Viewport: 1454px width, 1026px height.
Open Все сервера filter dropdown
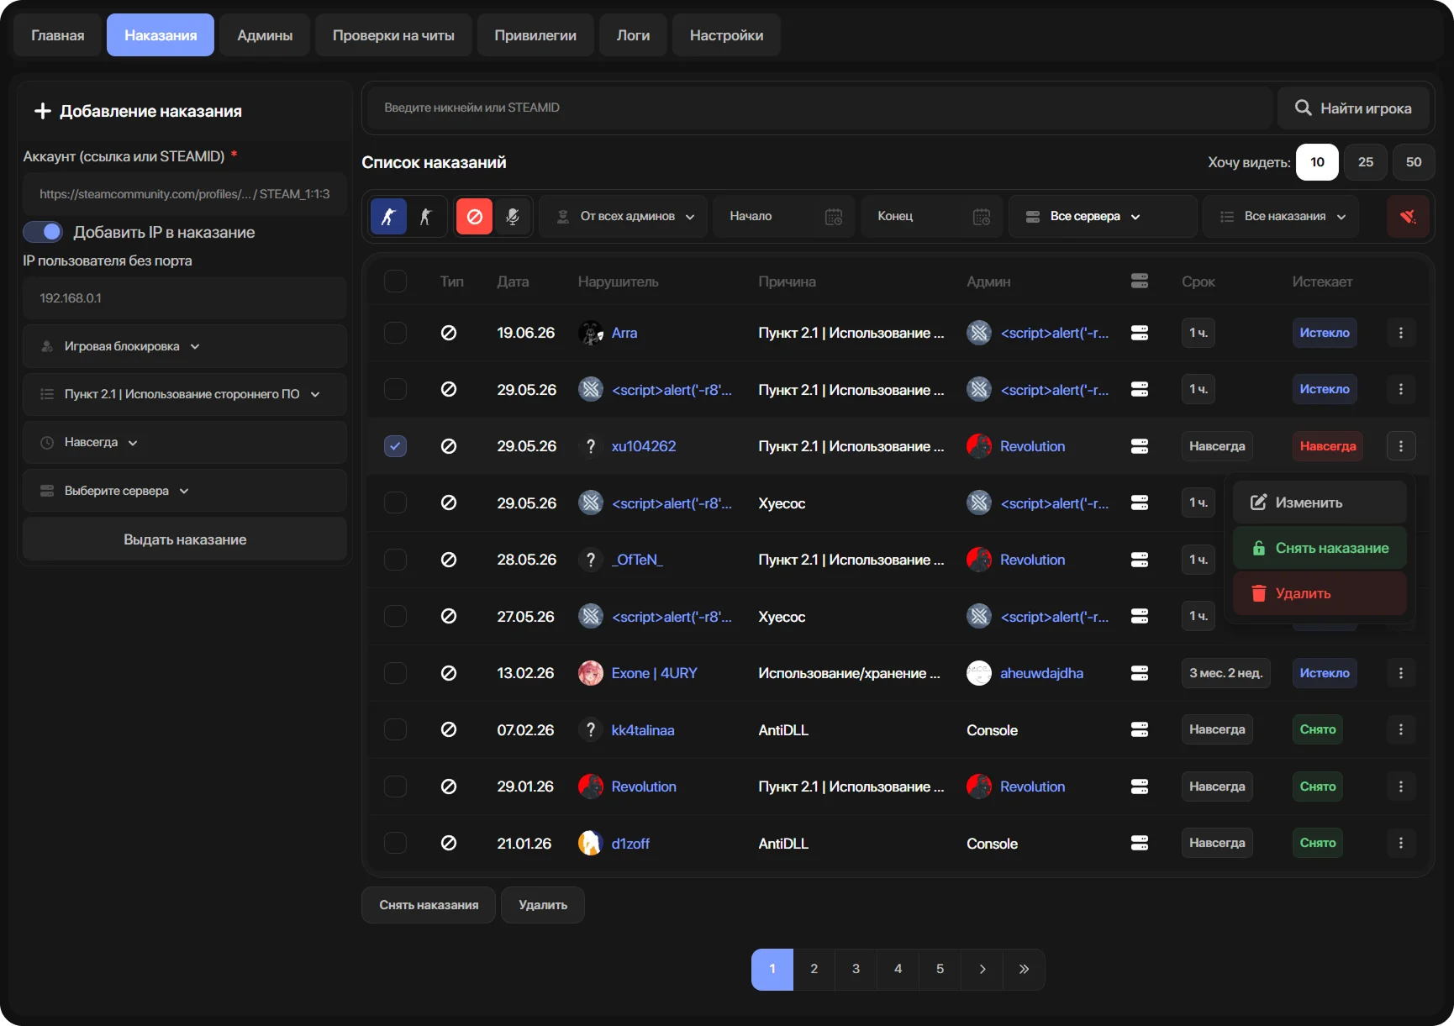1103,217
